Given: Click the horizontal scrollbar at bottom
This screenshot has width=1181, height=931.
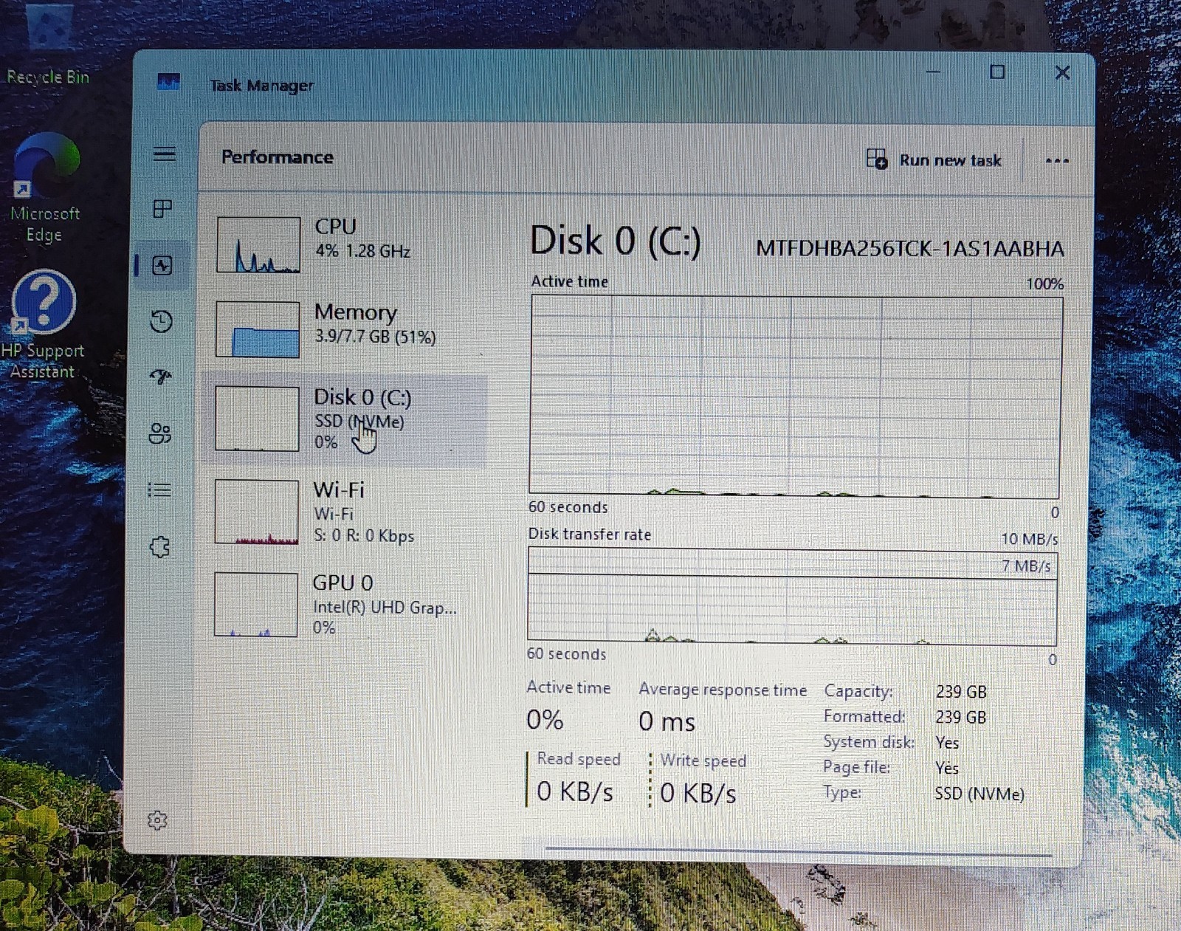Looking at the screenshot, I should click(799, 851).
